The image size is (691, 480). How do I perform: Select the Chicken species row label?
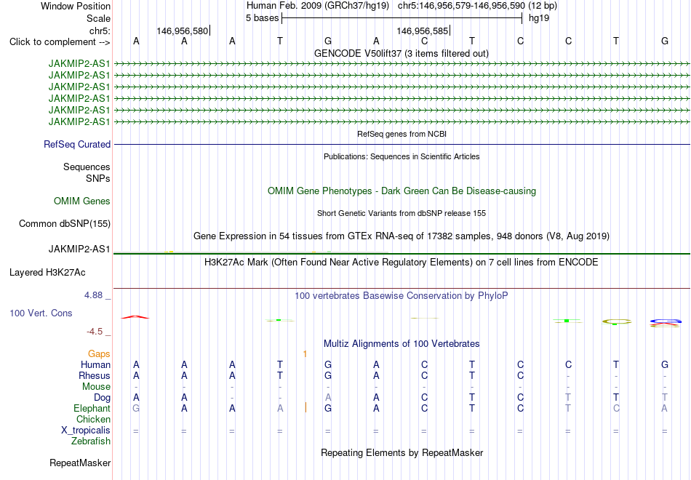click(93, 419)
